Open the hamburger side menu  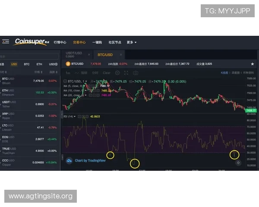pos(6,41)
